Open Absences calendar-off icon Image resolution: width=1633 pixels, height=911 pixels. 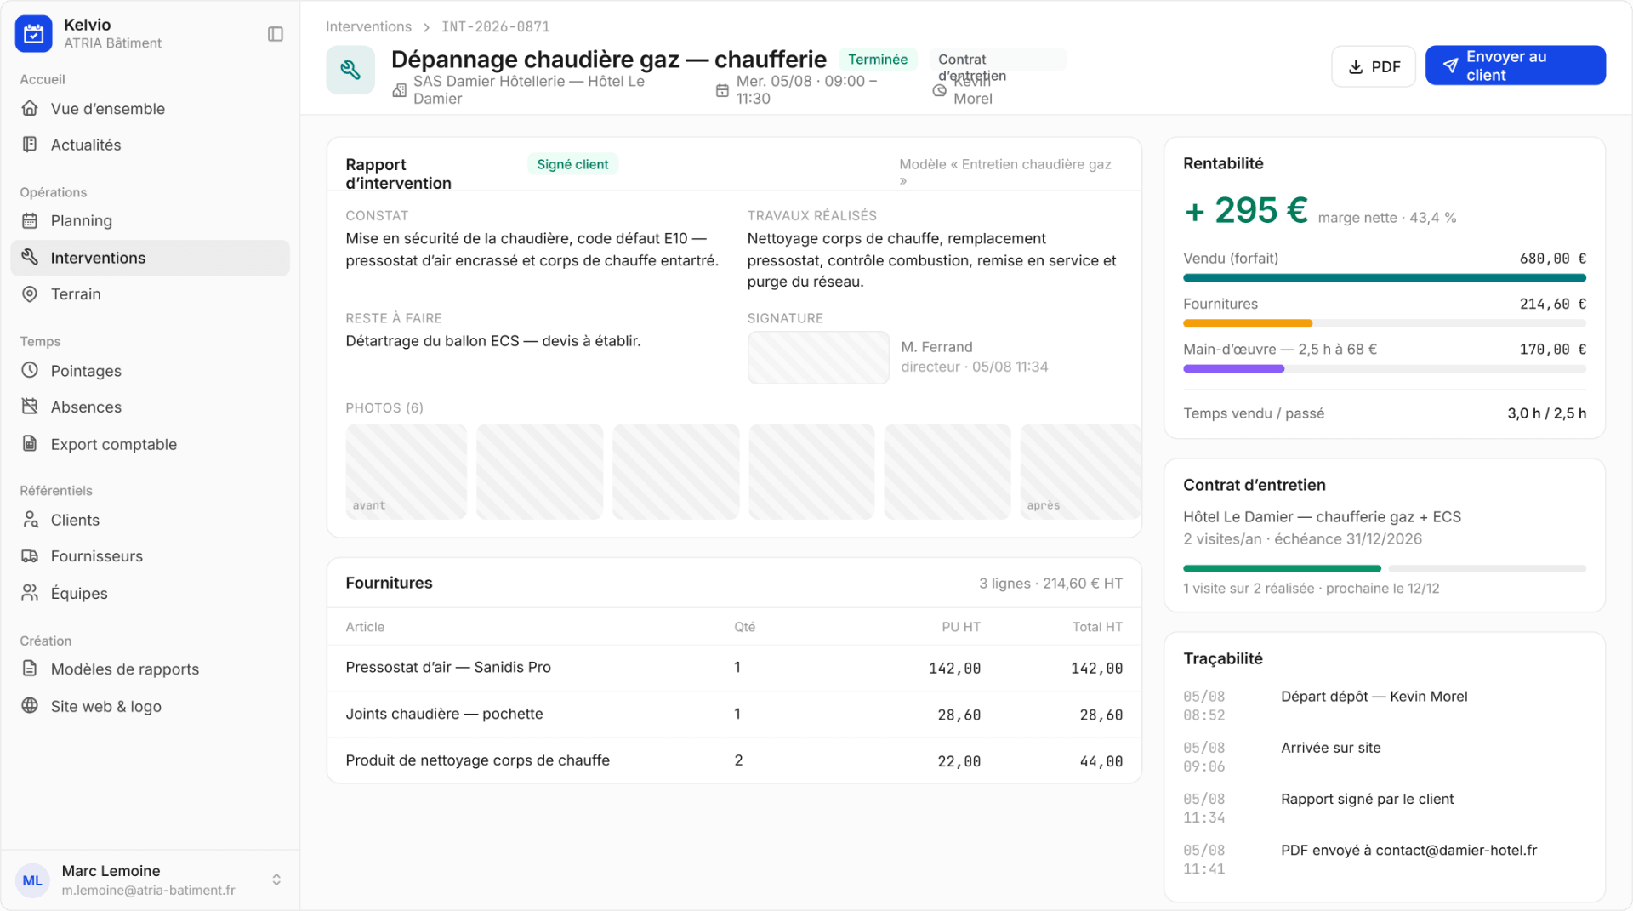pyautogui.click(x=30, y=407)
